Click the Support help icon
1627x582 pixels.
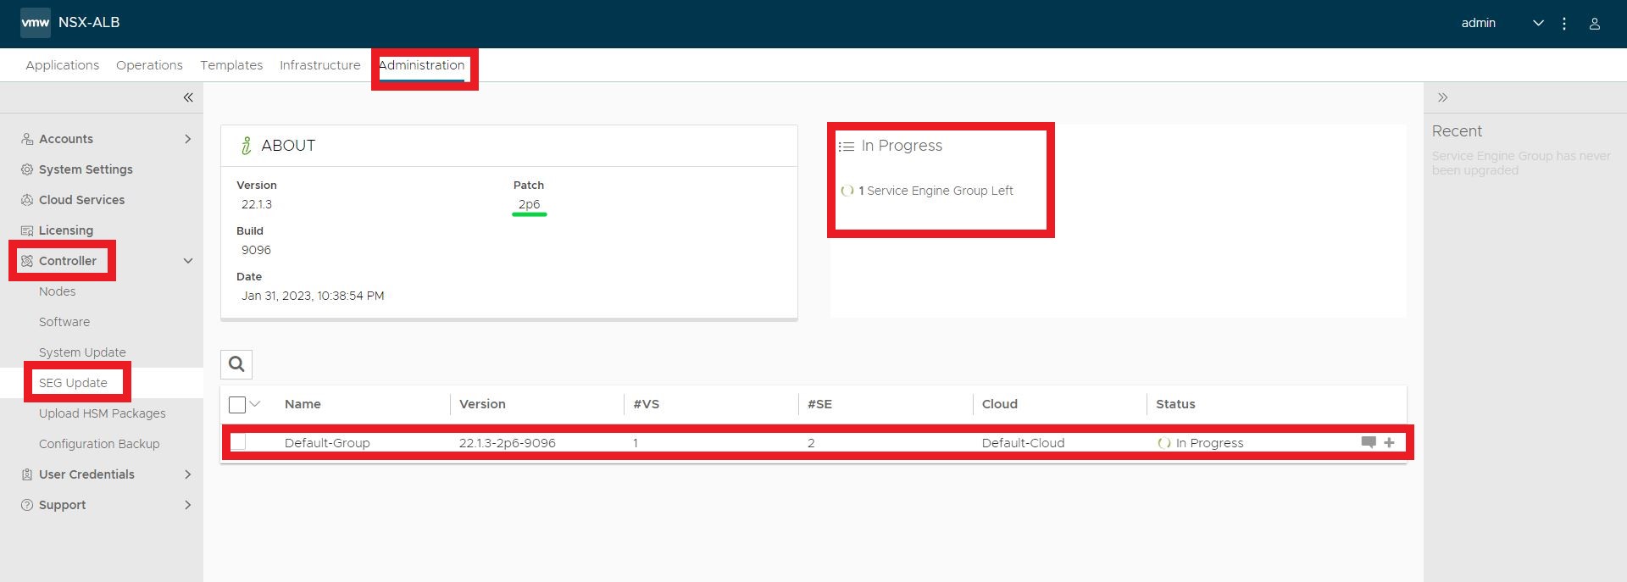point(27,505)
